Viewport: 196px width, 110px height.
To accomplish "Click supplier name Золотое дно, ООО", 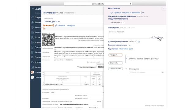I will (x=52, y=22).
